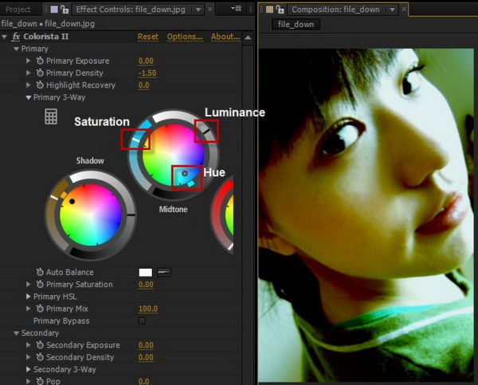Click the Primary Exposure stopwatch icon

pos(39,61)
